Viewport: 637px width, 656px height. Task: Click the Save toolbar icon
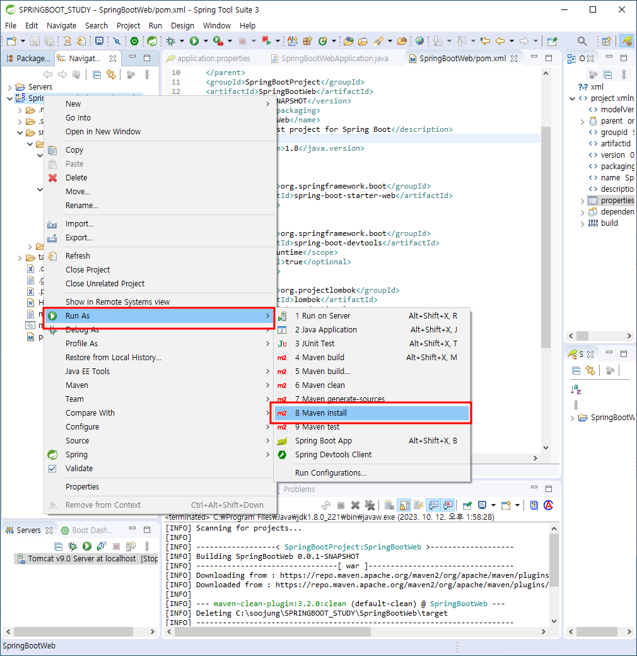(35, 41)
